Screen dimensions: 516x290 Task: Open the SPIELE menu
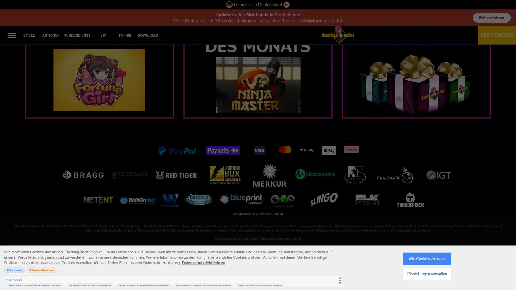click(x=29, y=35)
